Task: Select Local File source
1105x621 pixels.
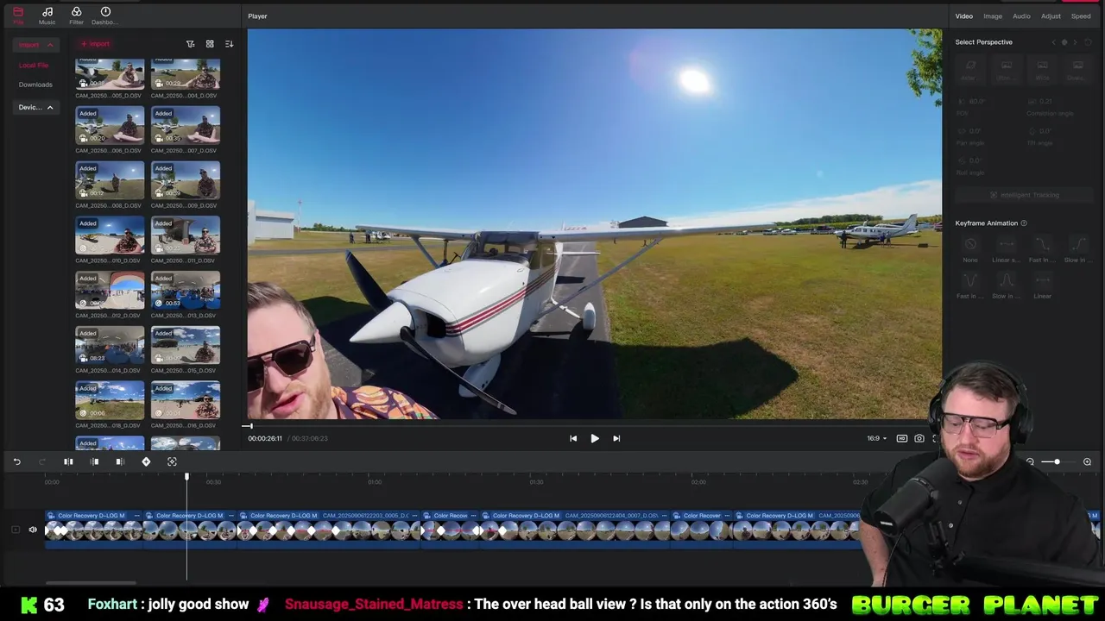Action: pos(34,65)
